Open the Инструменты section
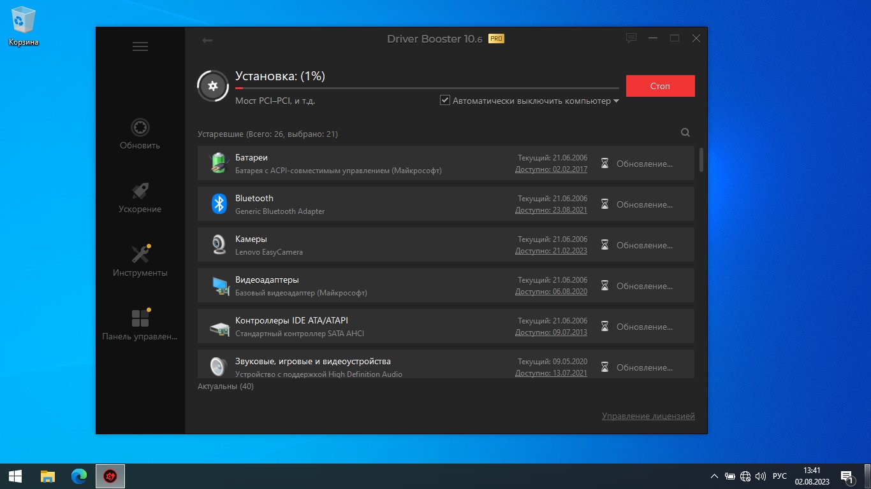The height and width of the screenshot is (489, 871). (x=140, y=262)
